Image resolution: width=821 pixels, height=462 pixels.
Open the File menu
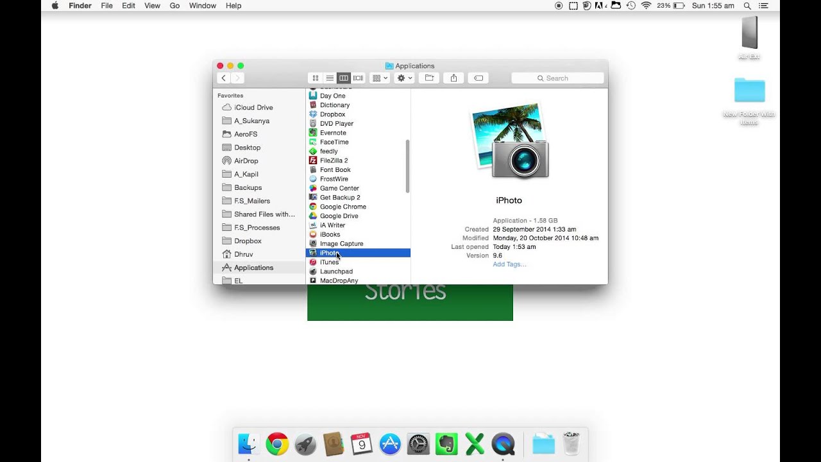click(x=106, y=6)
